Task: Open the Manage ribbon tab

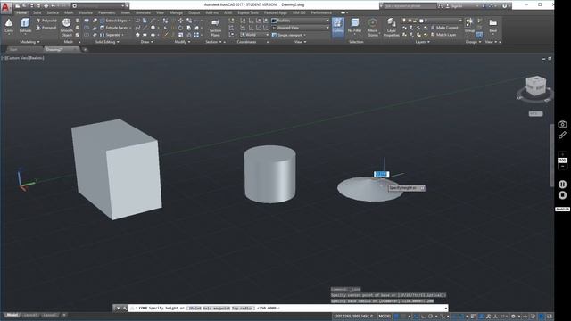Action: click(176, 12)
